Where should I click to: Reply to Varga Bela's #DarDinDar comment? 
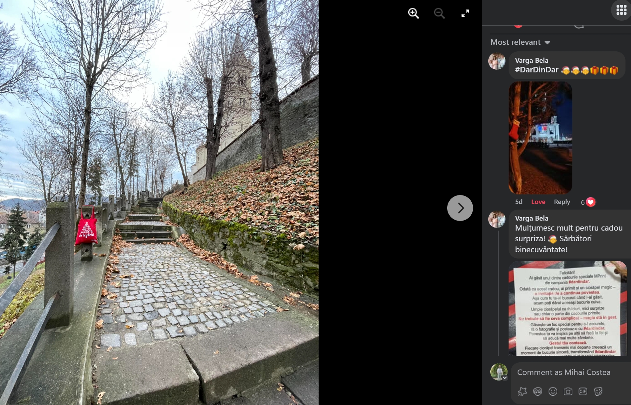(562, 202)
